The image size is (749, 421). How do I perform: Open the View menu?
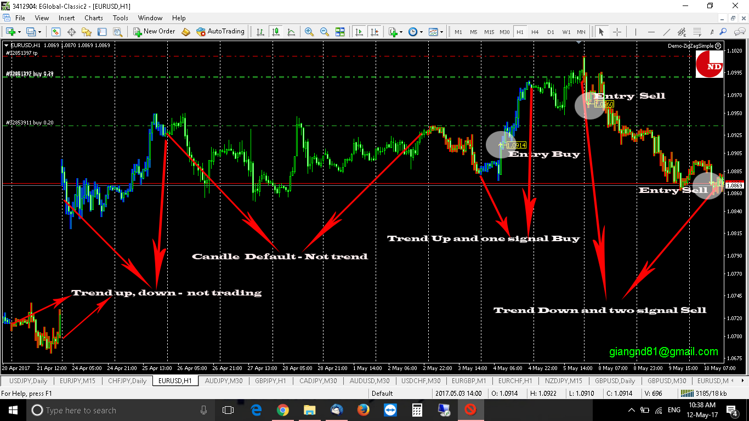pyautogui.click(x=42, y=18)
